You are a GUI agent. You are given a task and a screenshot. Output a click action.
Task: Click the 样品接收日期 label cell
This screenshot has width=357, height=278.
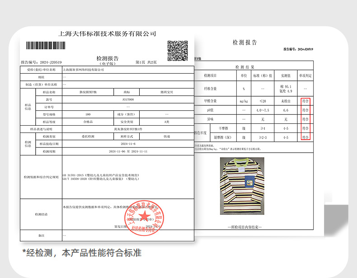pos(49,144)
